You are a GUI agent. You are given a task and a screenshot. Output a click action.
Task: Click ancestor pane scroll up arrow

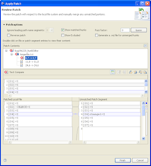coord(146,81)
